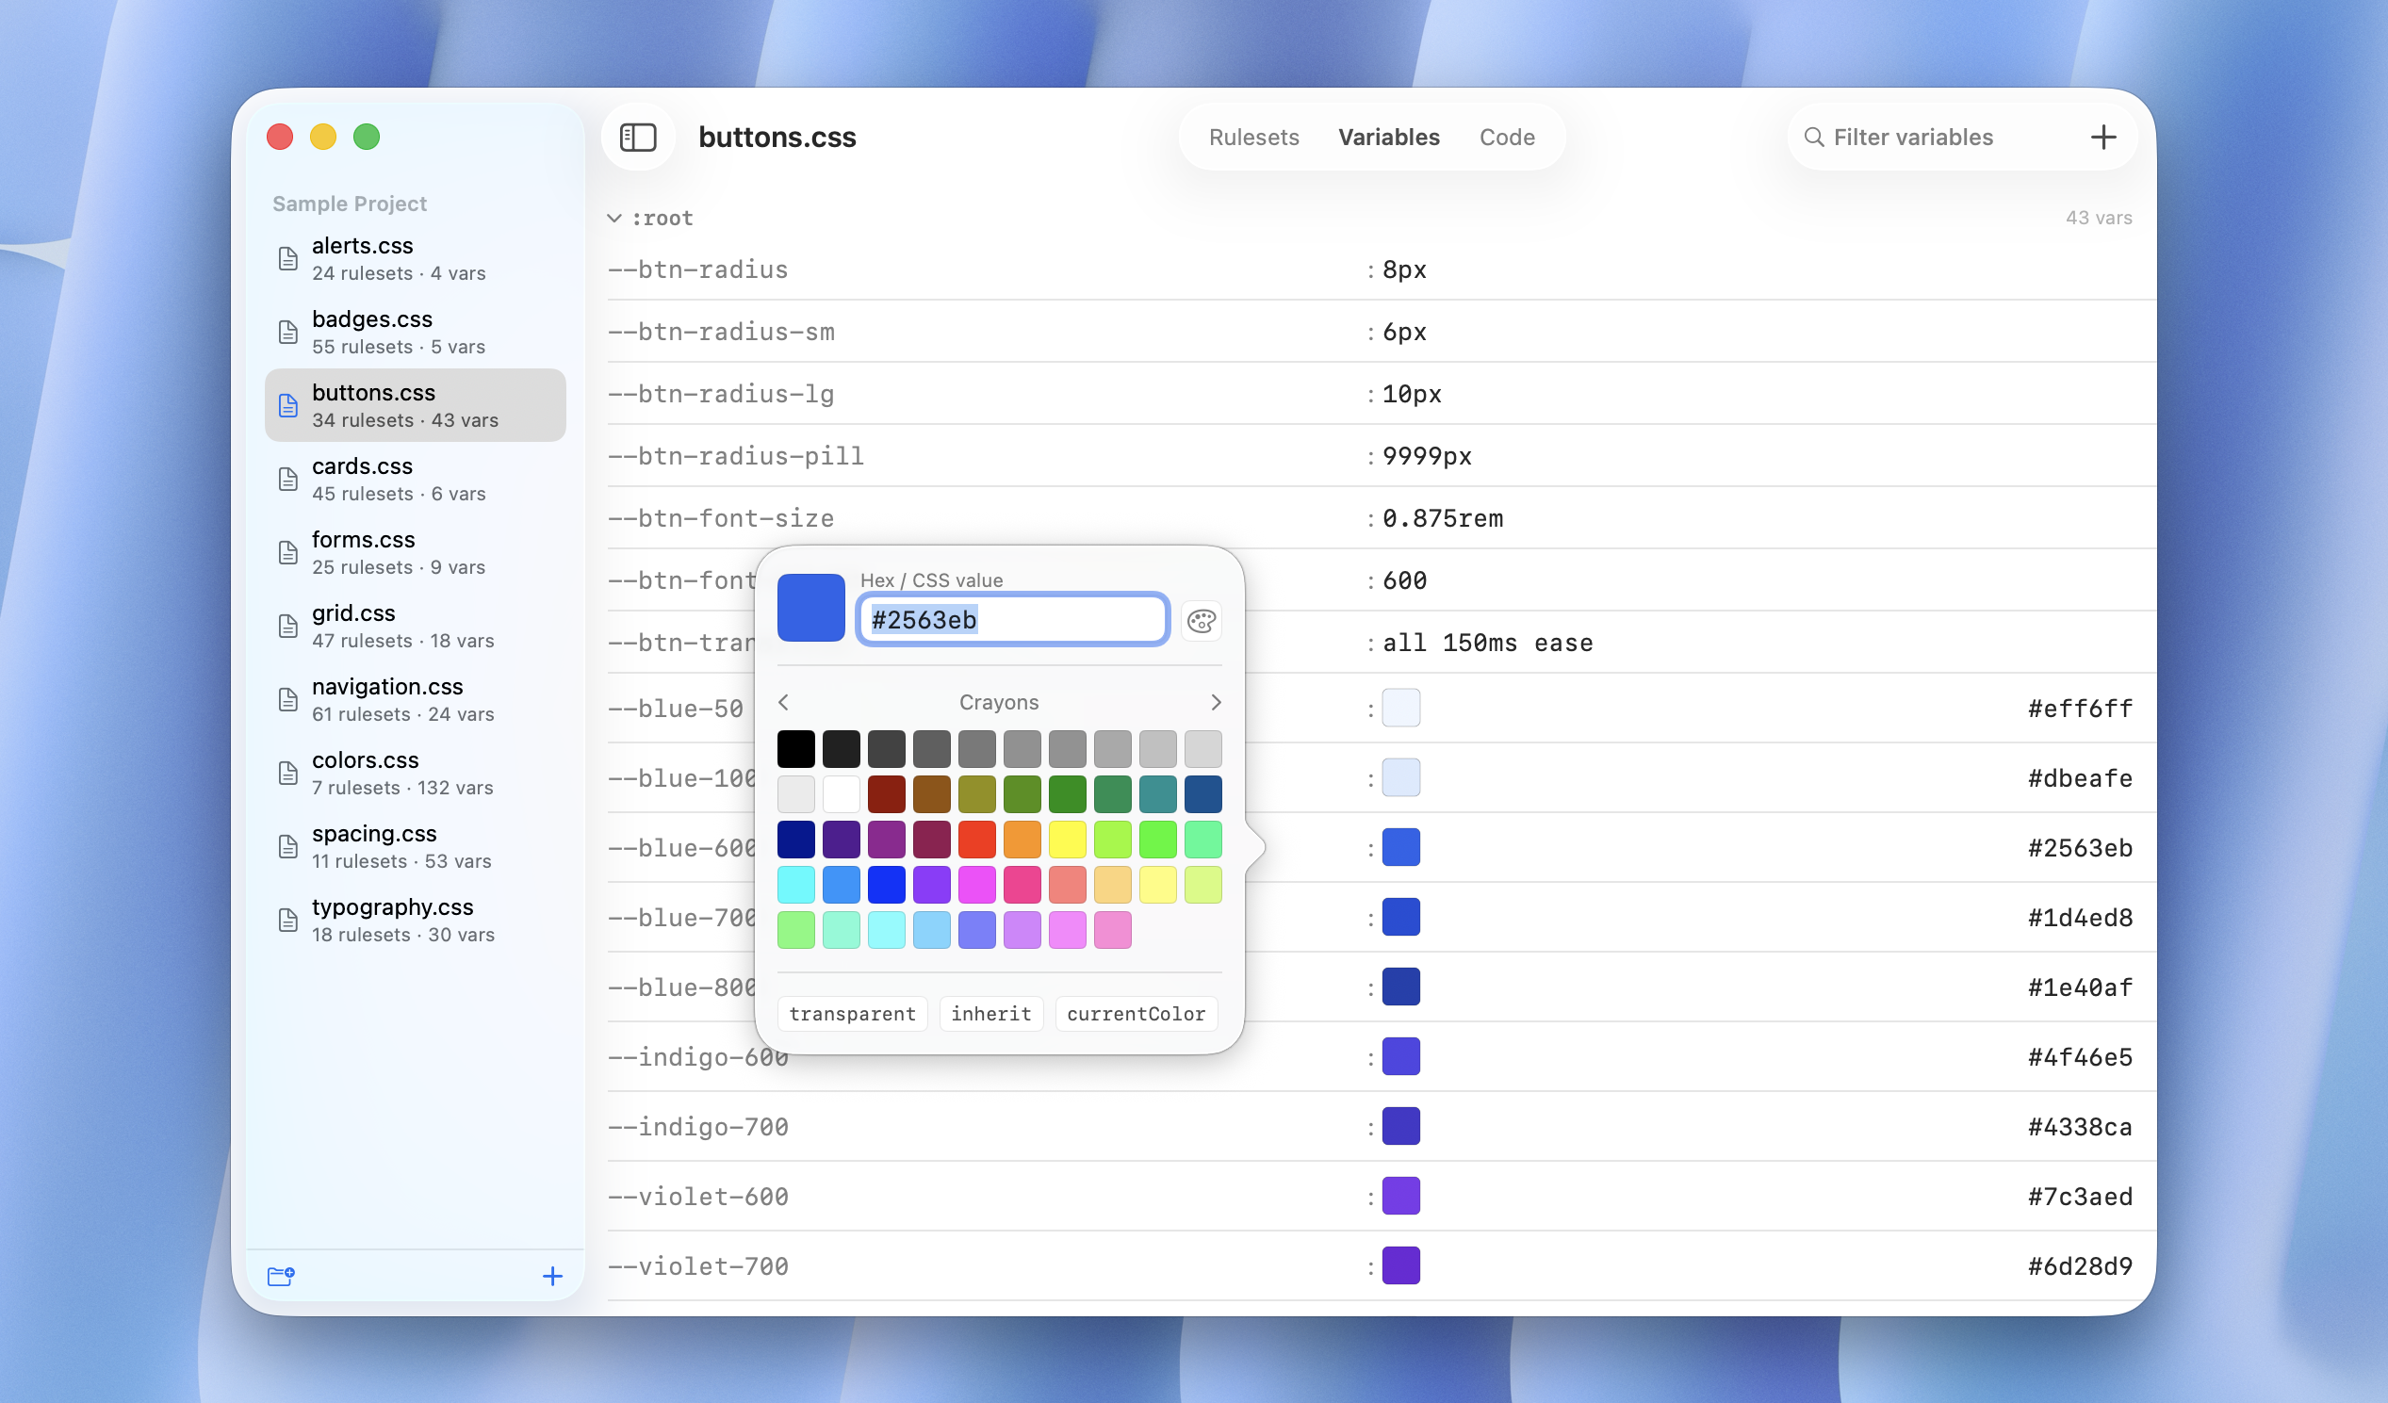Click the magnifying glass in filter field
The image size is (2388, 1403).
(1813, 138)
